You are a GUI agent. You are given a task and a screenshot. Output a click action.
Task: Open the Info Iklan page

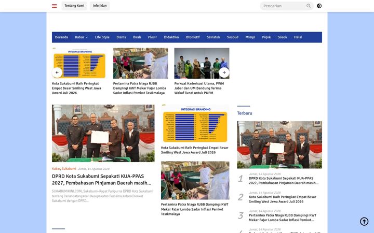coord(100,6)
